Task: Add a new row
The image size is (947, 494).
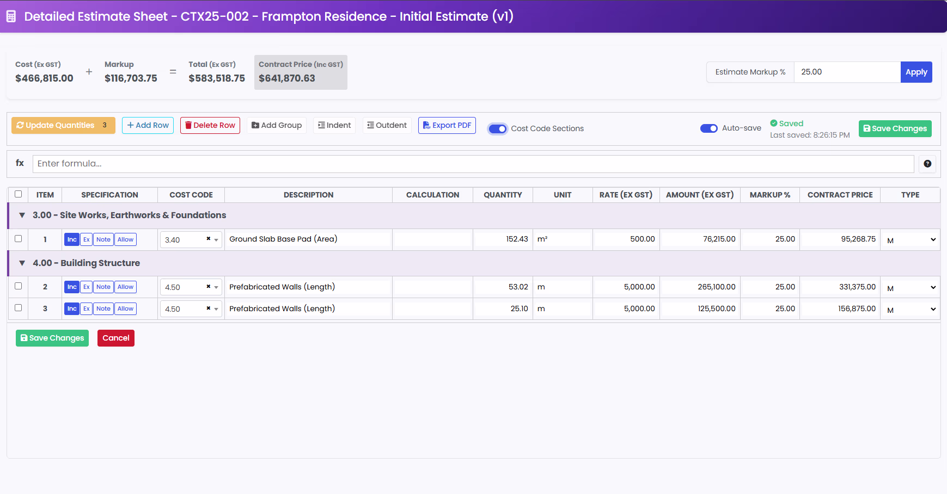Action: pyautogui.click(x=148, y=125)
